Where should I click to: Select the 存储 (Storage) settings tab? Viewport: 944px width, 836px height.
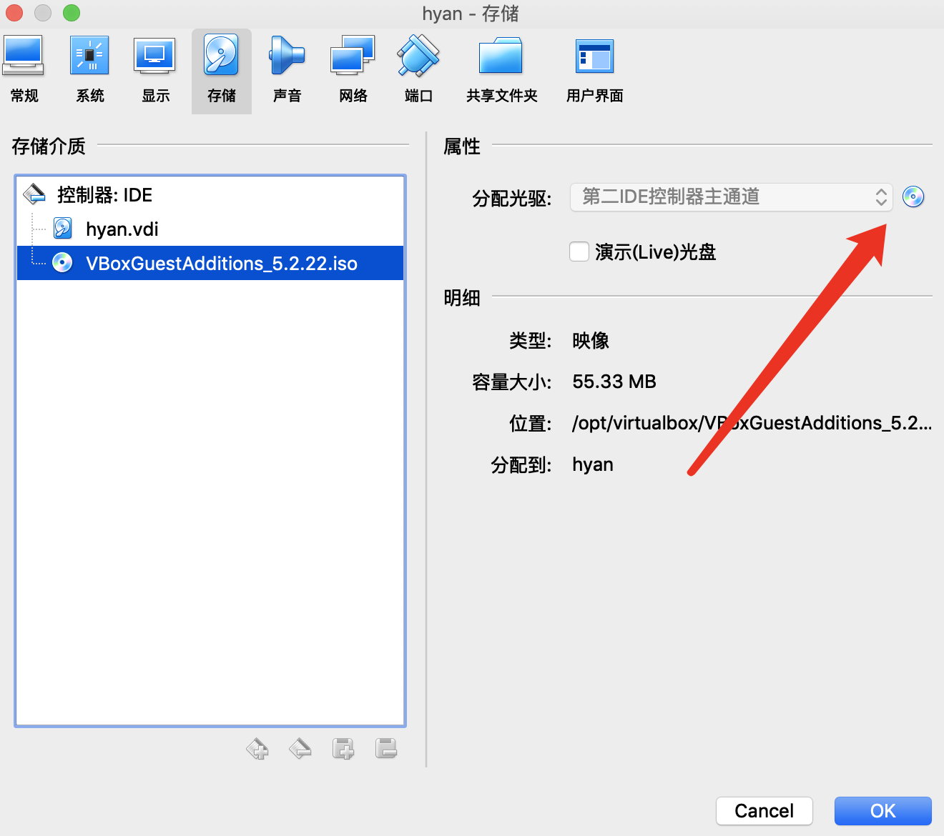tap(222, 71)
